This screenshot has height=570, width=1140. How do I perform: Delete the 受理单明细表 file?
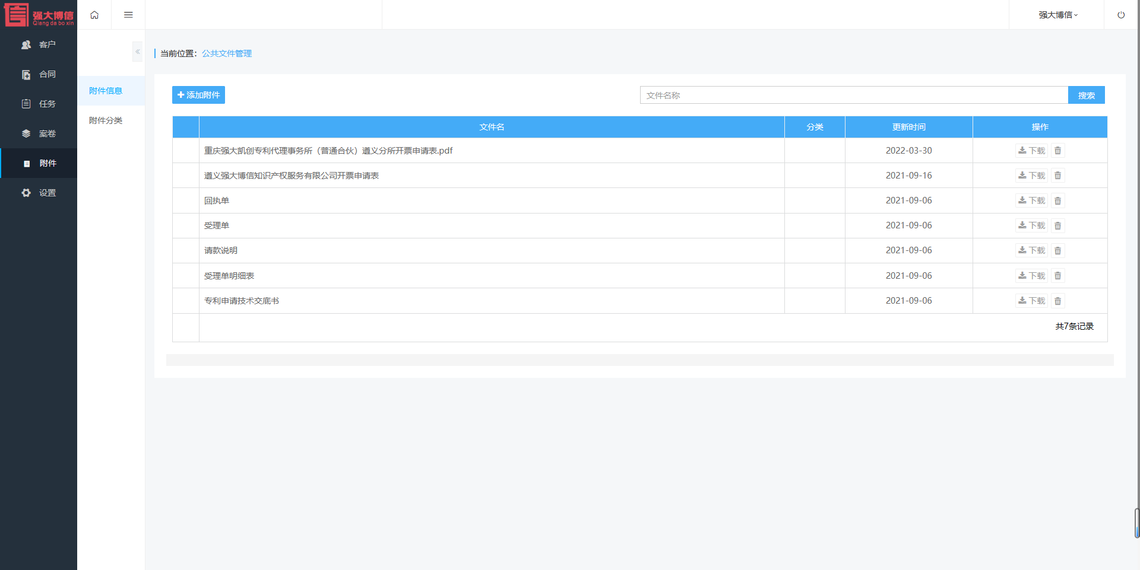pos(1057,276)
